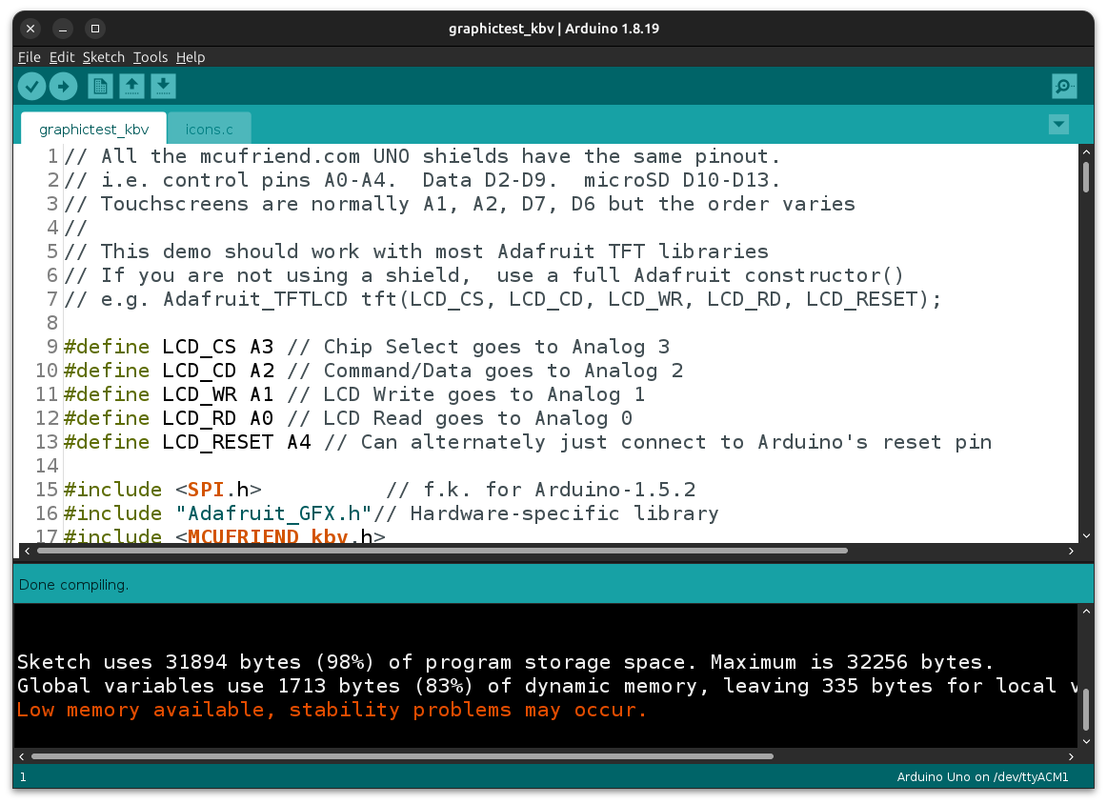The height and width of the screenshot is (804, 1107).
Task: Open the tab options dropdown arrow
Action: [x=1058, y=125]
